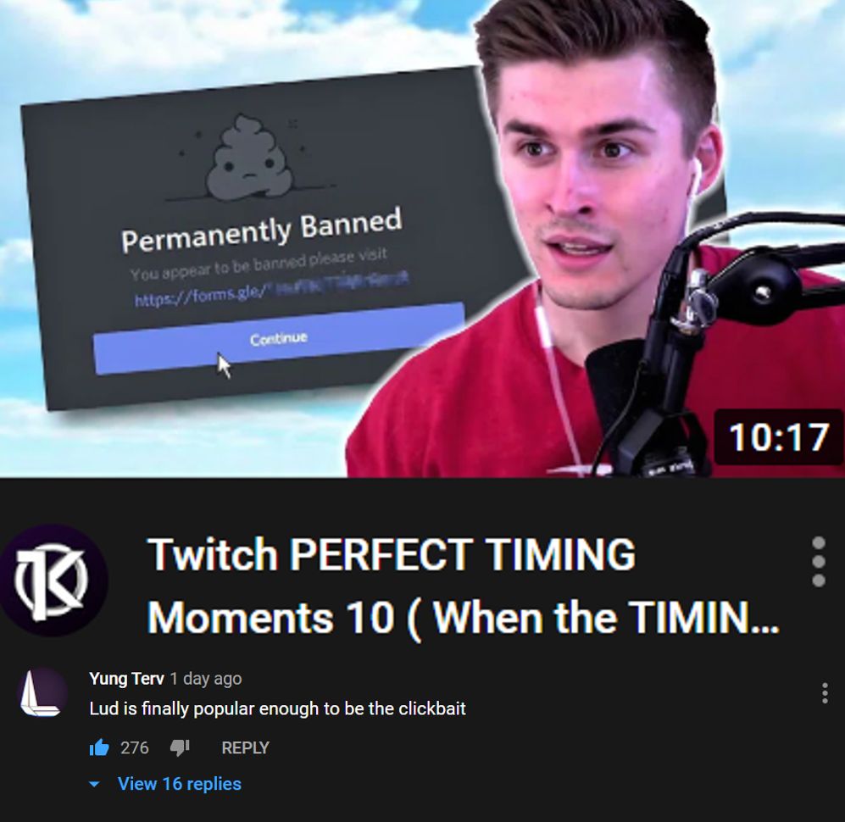Click the mouse cursor in the thumbnail
The width and height of the screenshot is (845, 822).
point(224,366)
